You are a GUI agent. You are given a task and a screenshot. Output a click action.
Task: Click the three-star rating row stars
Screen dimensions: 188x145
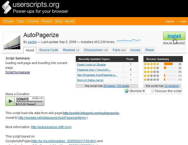click(151, 72)
